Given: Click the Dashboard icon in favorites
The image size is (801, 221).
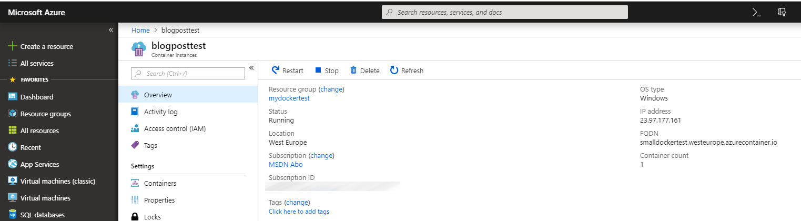Looking at the screenshot, I should point(13,97).
